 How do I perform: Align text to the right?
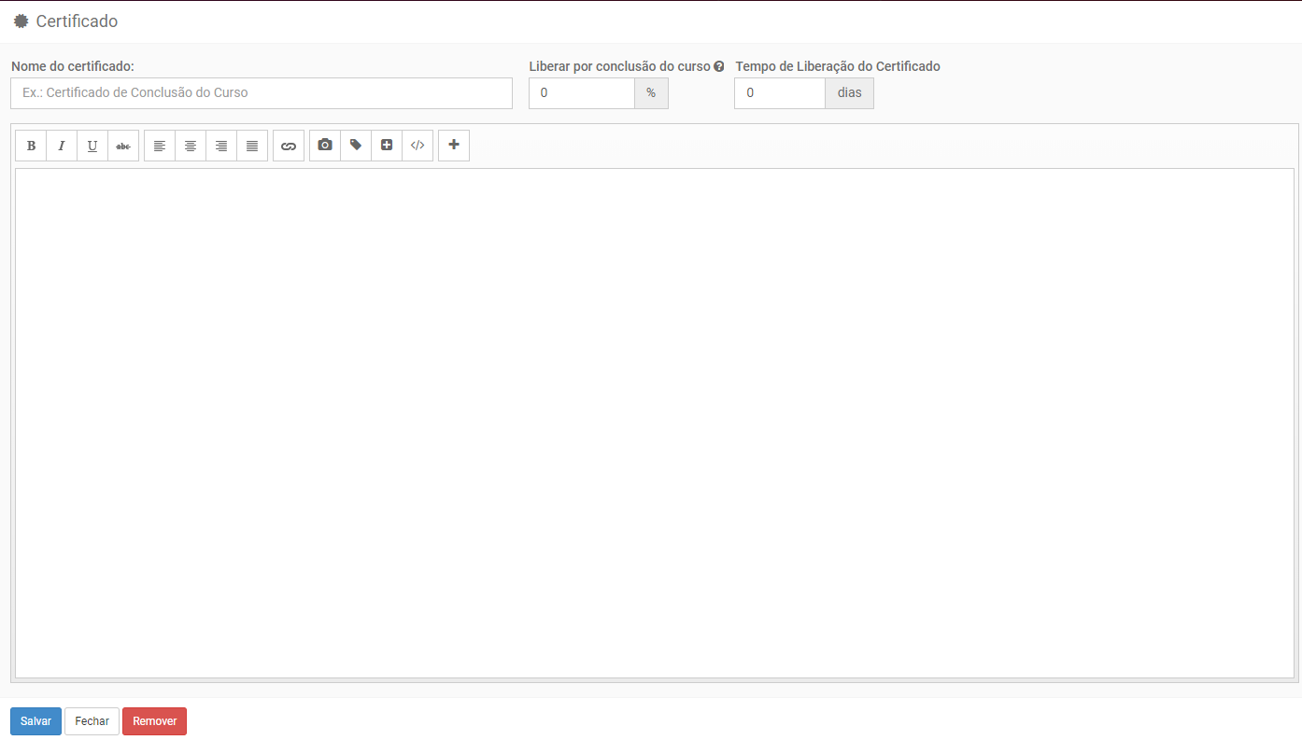221,146
